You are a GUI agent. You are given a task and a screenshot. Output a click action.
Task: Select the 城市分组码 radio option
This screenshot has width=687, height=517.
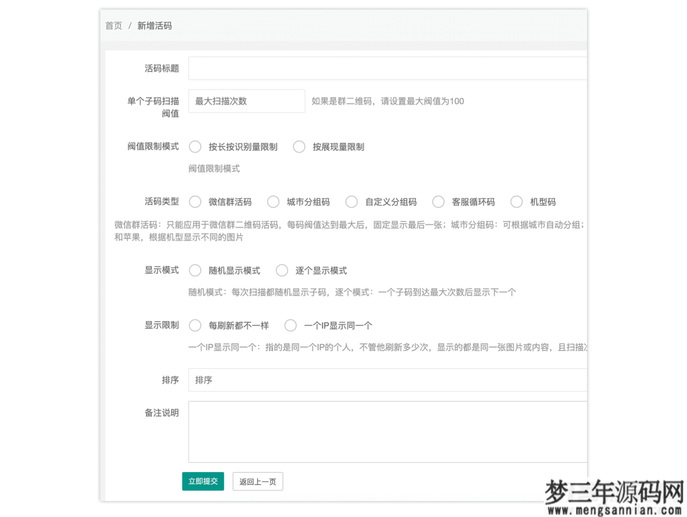pyautogui.click(x=273, y=201)
